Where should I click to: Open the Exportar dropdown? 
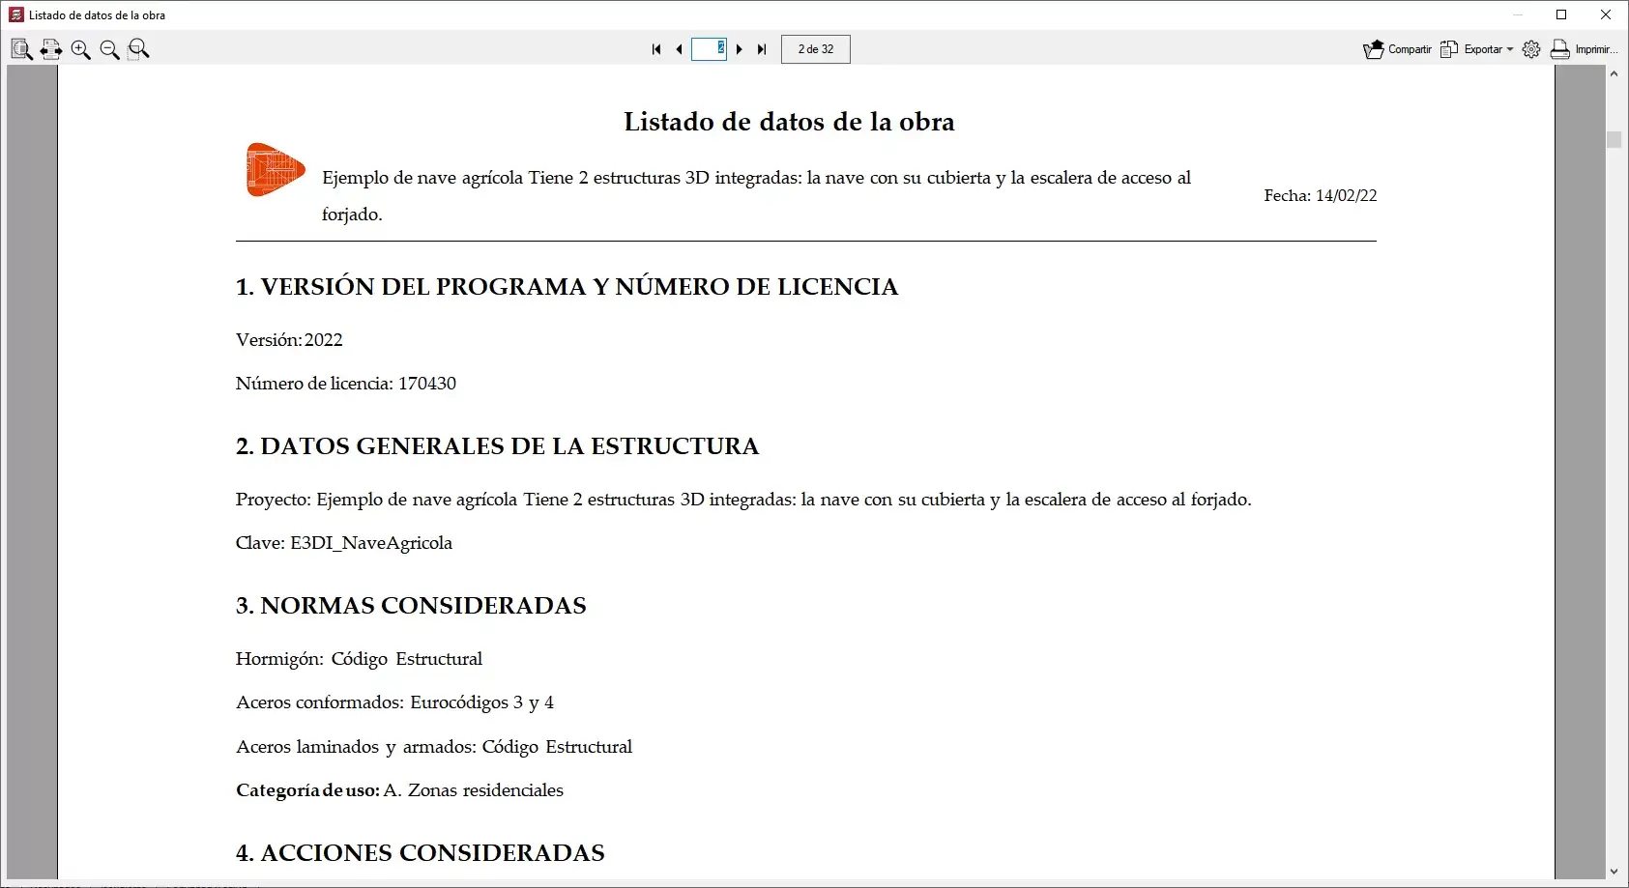click(1476, 49)
